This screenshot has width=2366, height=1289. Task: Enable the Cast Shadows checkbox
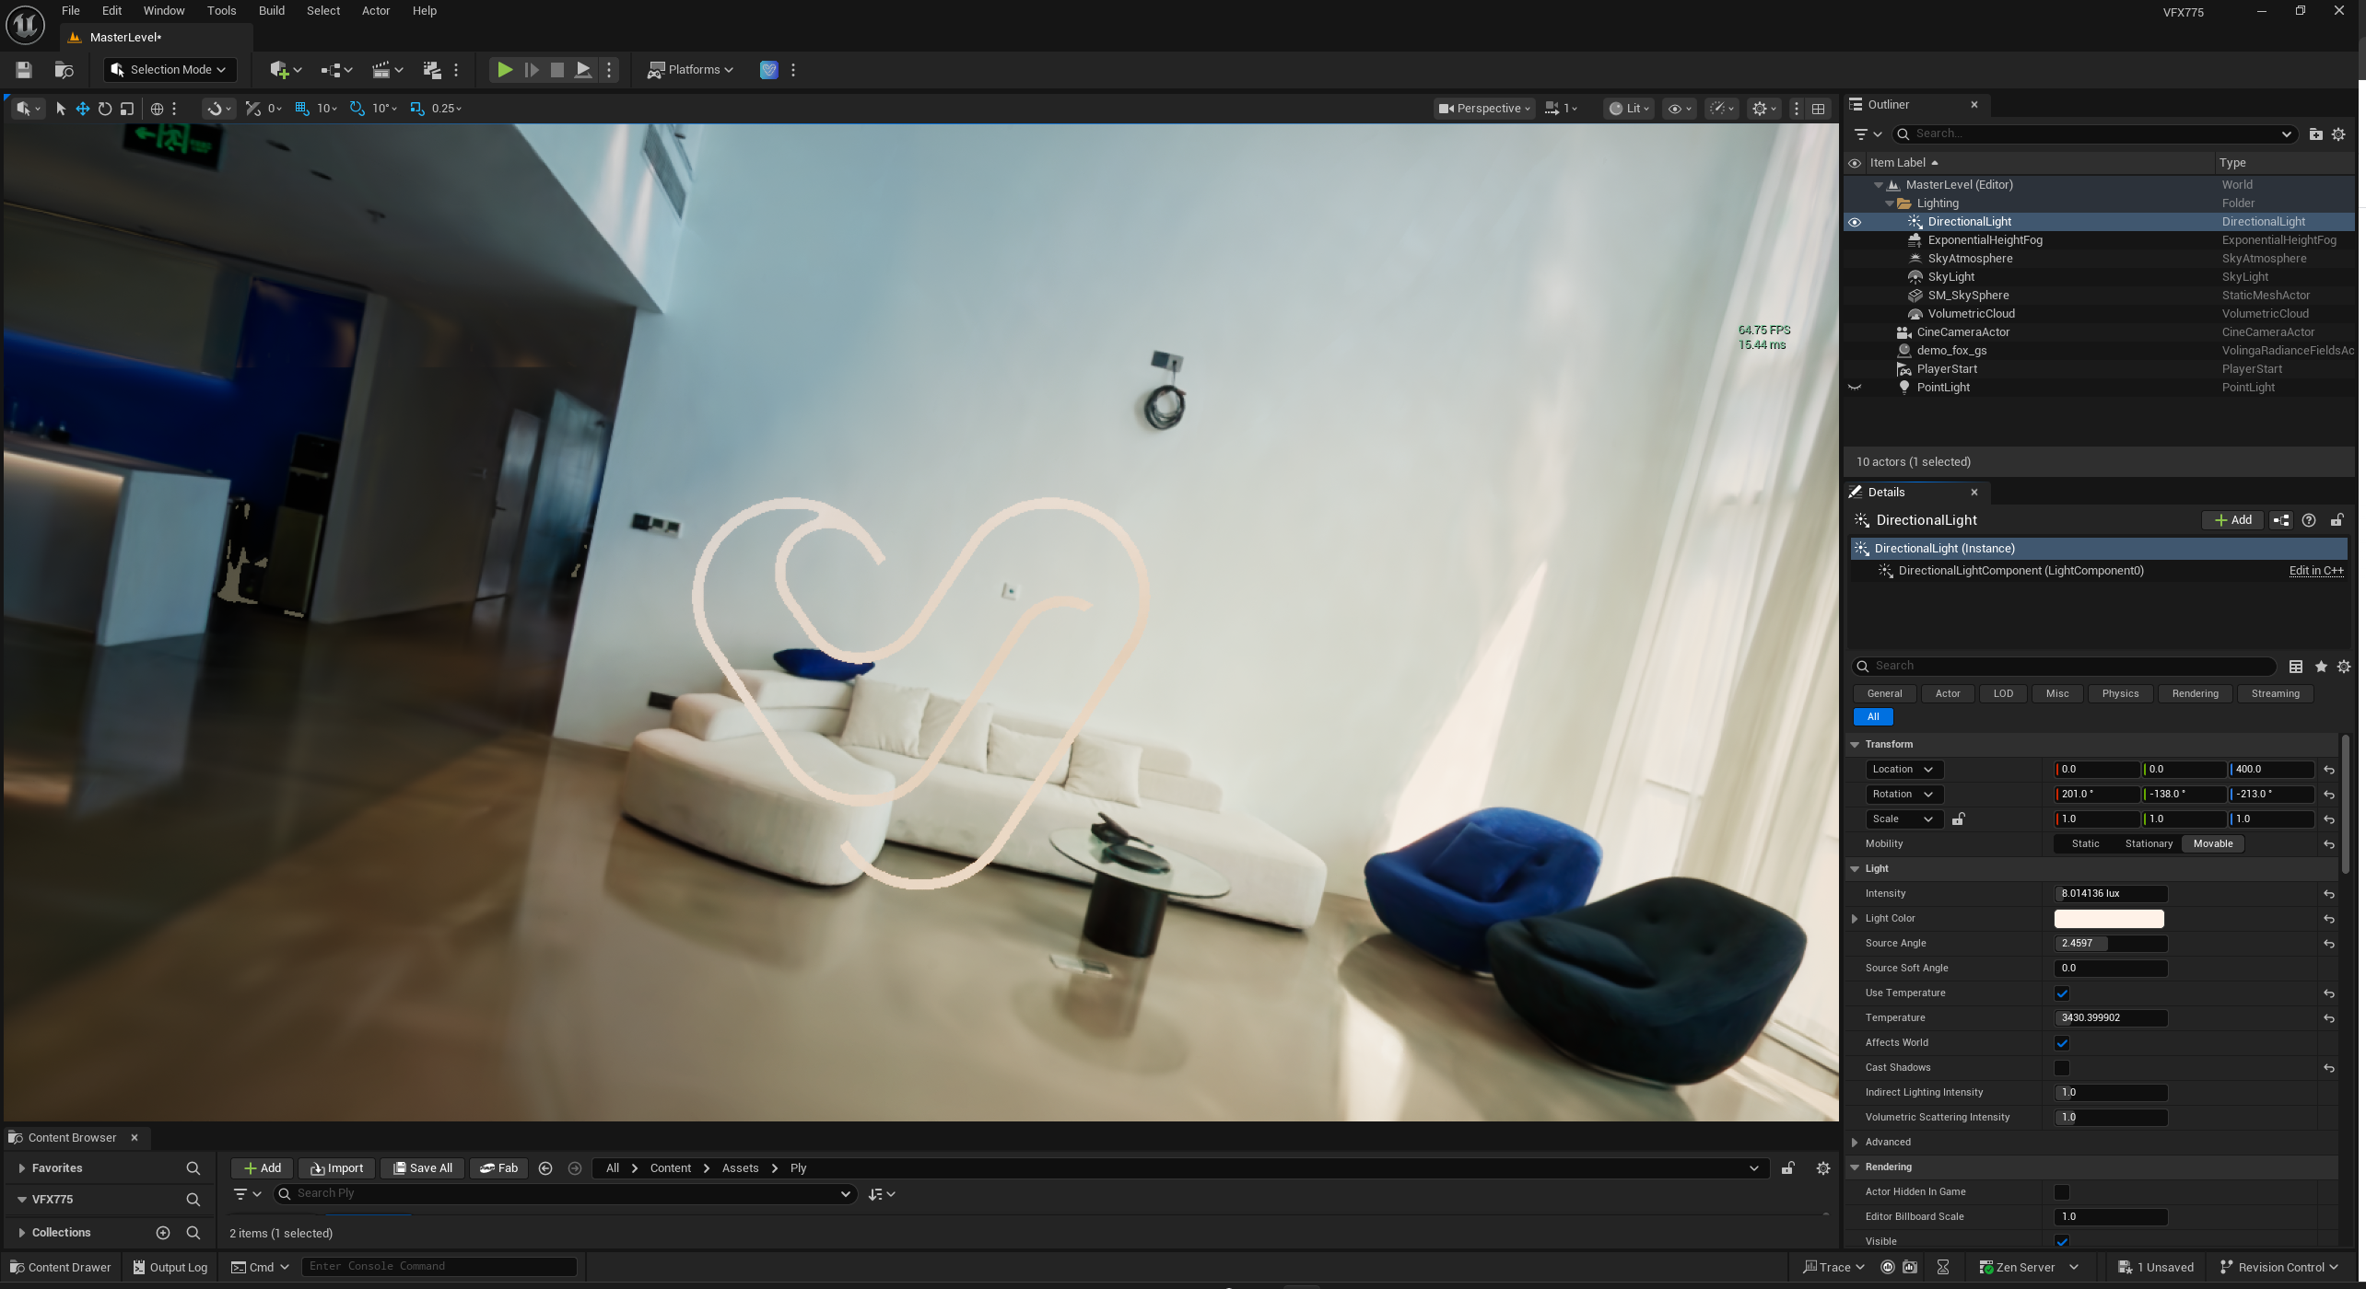click(2062, 1068)
